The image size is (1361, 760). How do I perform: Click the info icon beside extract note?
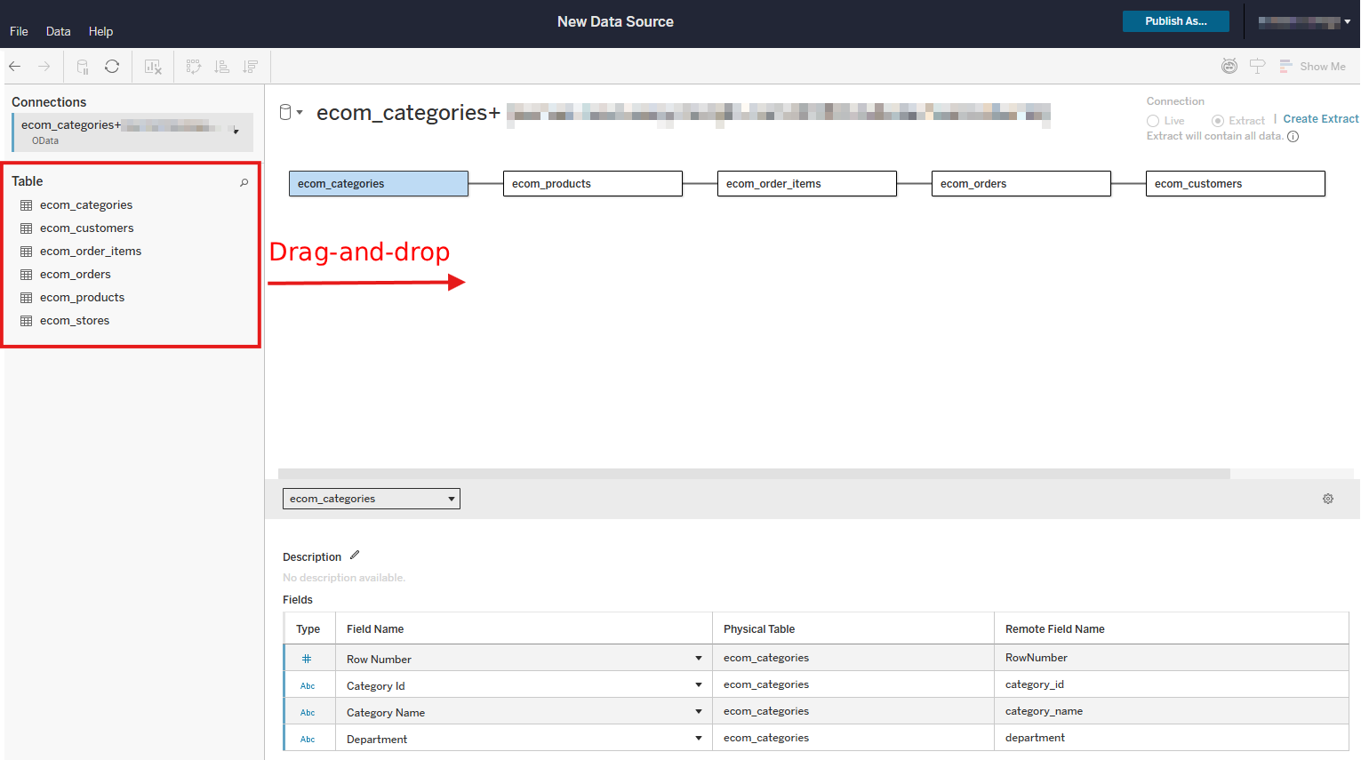(1293, 137)
